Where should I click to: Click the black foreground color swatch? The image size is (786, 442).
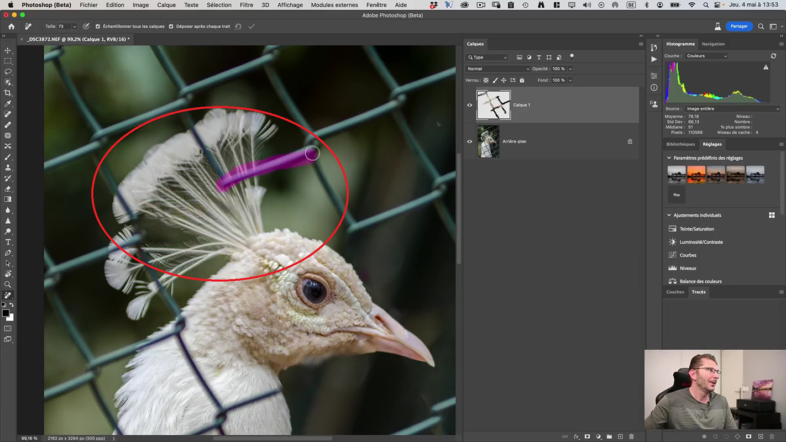click(x=6, y=313)
